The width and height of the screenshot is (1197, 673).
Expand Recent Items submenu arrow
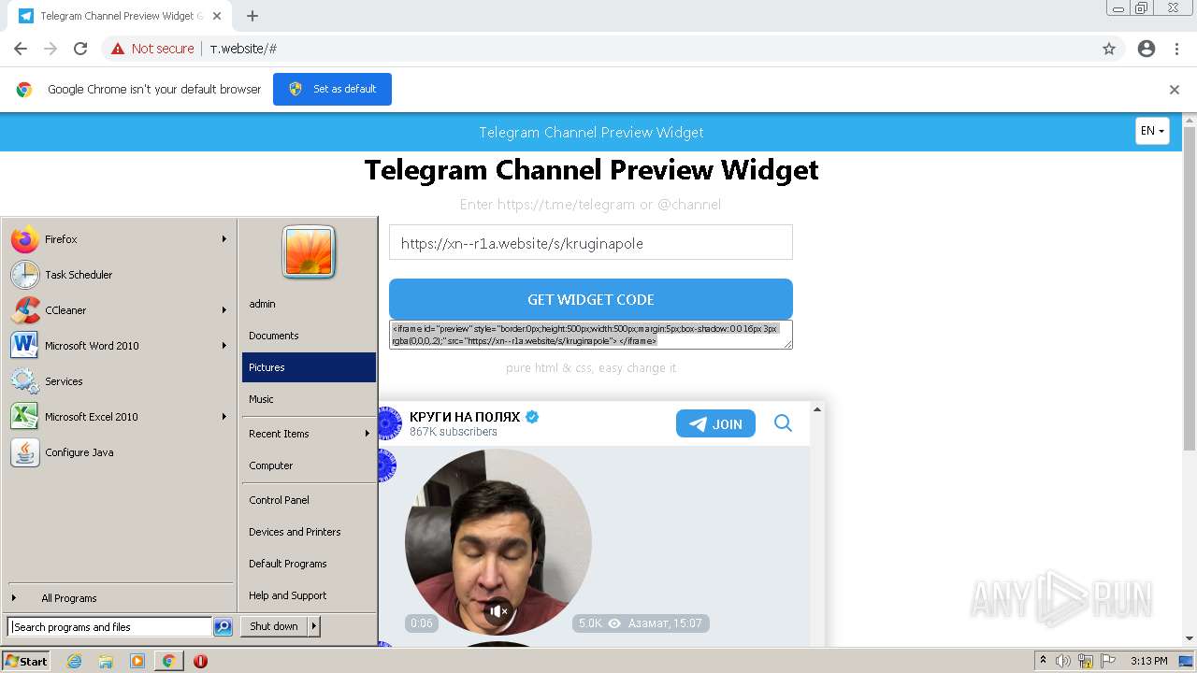(367, 434)
